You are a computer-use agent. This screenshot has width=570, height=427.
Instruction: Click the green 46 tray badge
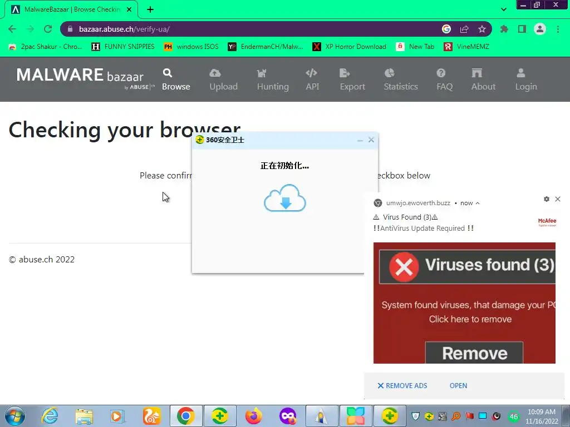pyautogui.click(x=514, y=417)
